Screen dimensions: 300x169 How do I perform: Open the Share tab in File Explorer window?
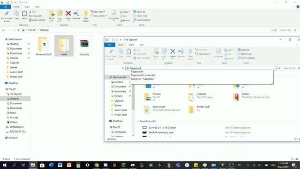tap(131, 45)
